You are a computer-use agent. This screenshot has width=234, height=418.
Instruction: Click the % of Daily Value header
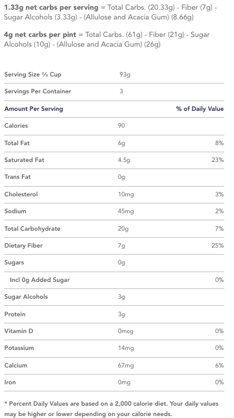tap(200, 109)
